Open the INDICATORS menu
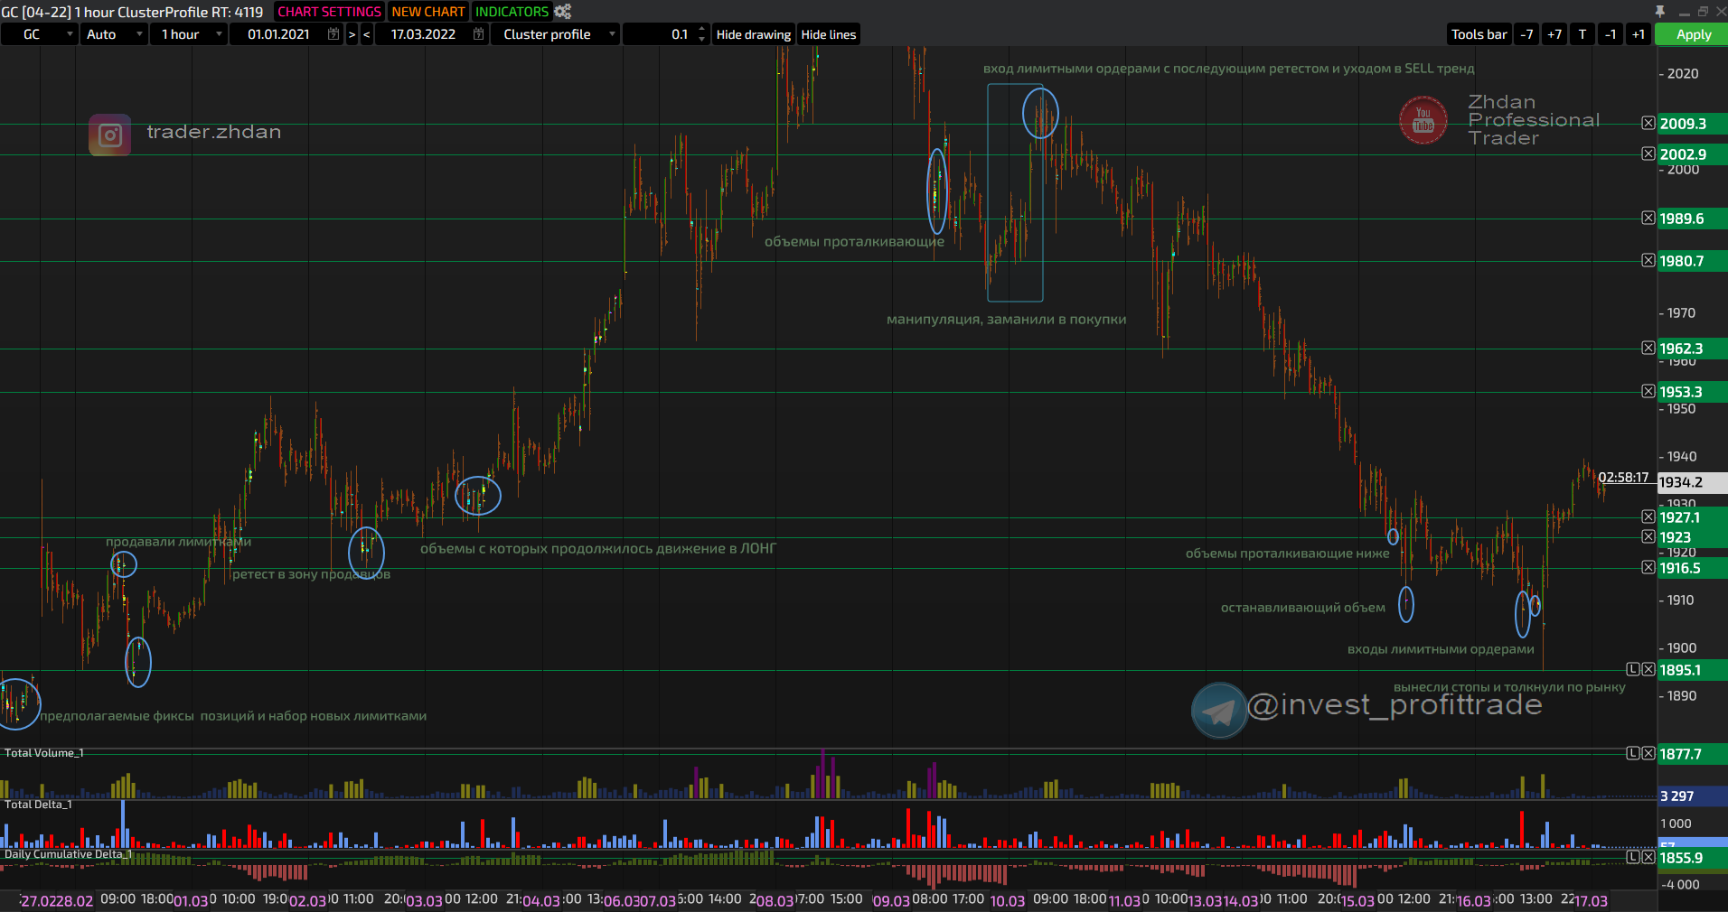 [512, 12]
